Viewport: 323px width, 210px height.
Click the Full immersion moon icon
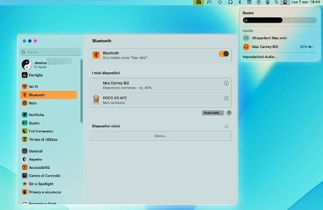pyautogui.click(x=24, y=131)
